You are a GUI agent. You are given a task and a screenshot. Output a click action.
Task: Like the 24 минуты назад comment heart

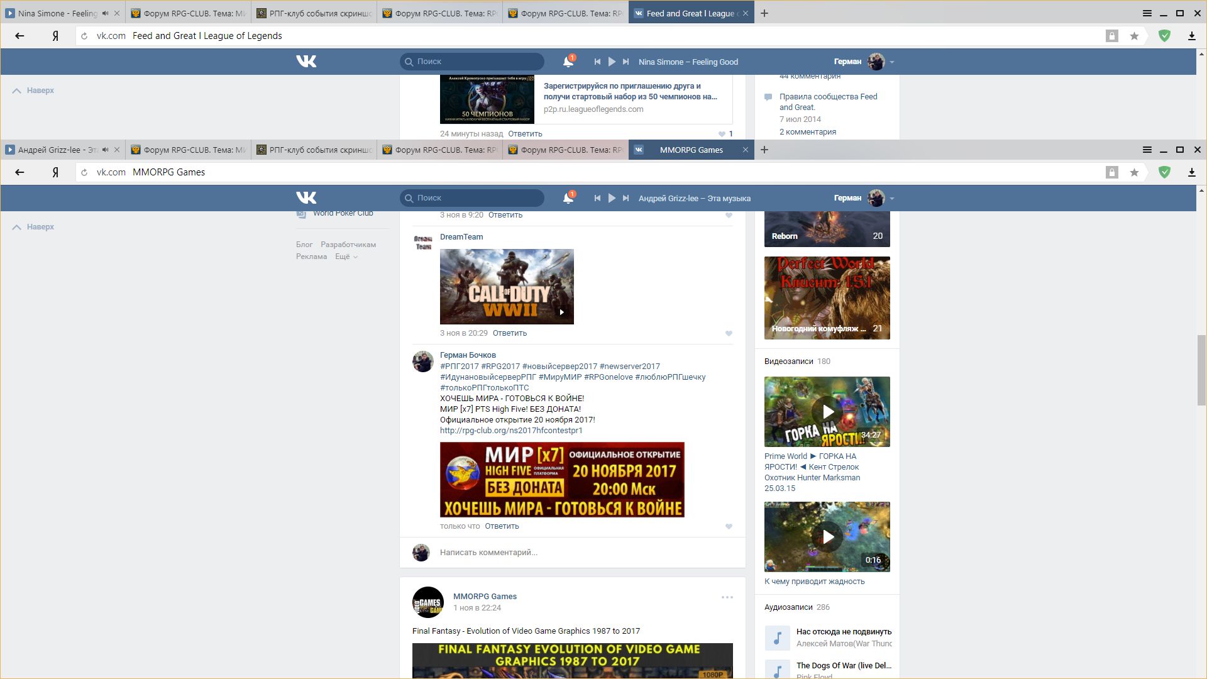coord(722,134)
